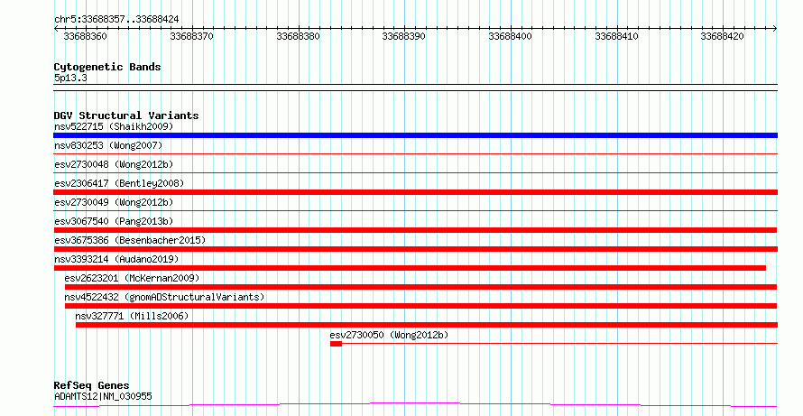Click the magenta ADAMTS12 gene line
Viewport: 803px width, 416px height.
415,405
